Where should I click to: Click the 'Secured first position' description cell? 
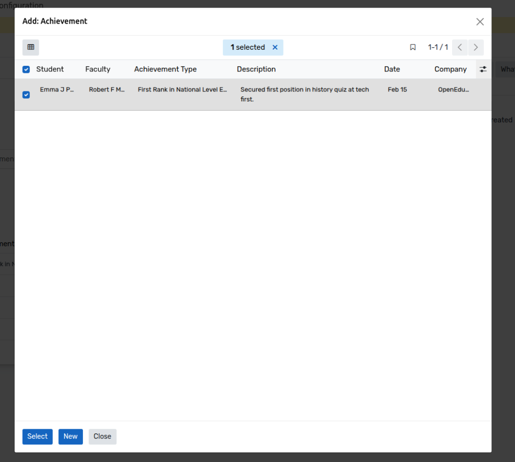tap(304, 94)
